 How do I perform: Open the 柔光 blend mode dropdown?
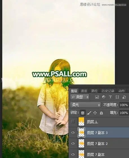tap(86, 105)
